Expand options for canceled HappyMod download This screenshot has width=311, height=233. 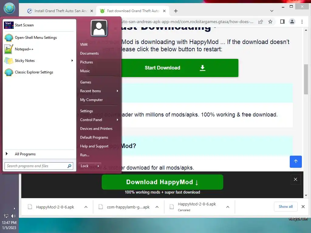point(228,207)
